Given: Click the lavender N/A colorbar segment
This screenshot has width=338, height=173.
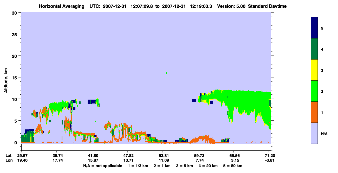Looking at the screenshot, I should [314, 133].
